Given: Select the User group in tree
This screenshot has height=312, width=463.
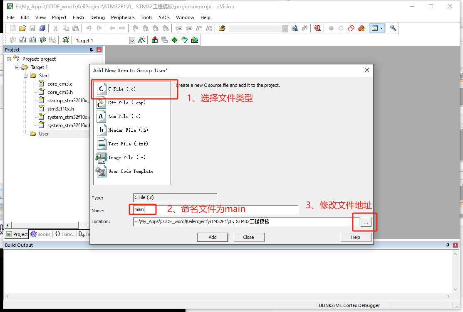Looking at the screenshot, I should click(44, 134).
